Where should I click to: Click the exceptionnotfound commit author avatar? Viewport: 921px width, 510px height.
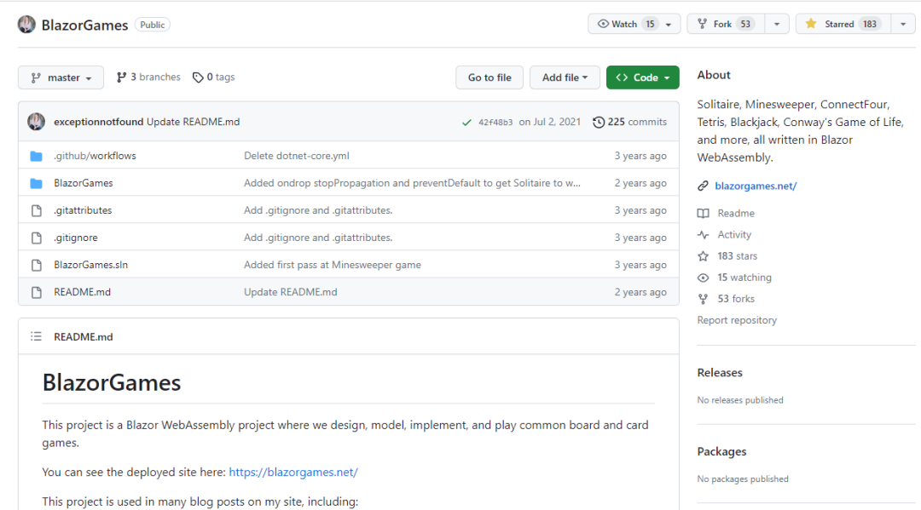[x=36, y=122]
